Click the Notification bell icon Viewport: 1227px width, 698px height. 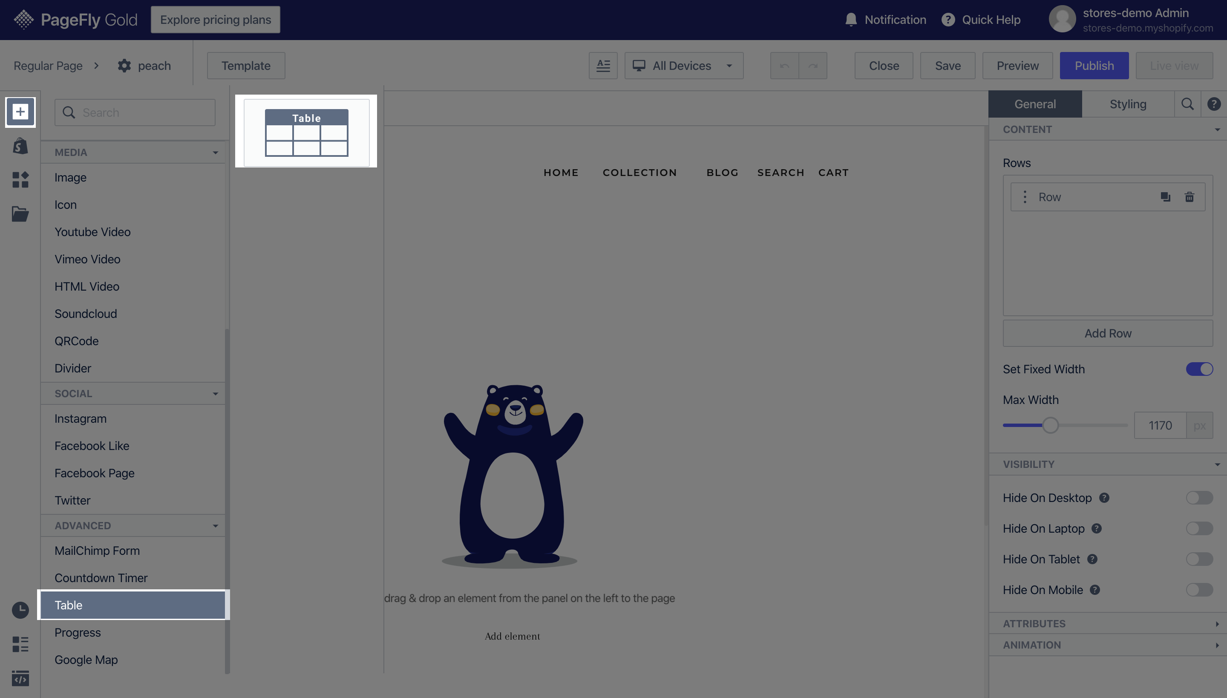(x=851, y=20)
